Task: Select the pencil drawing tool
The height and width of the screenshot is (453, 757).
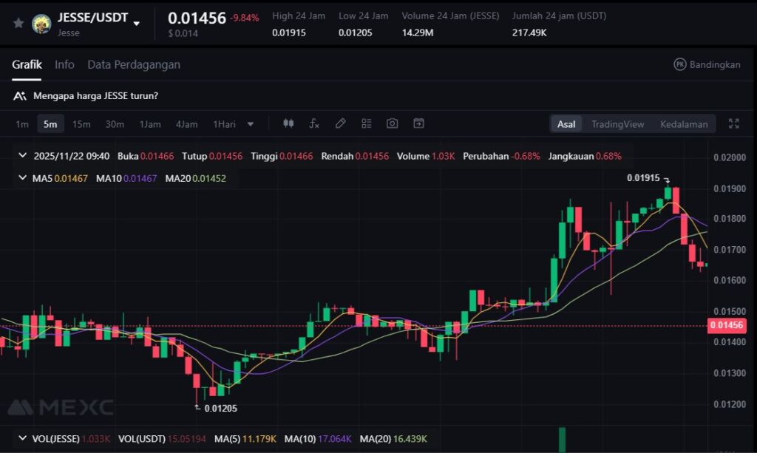Action: point(340,123)
